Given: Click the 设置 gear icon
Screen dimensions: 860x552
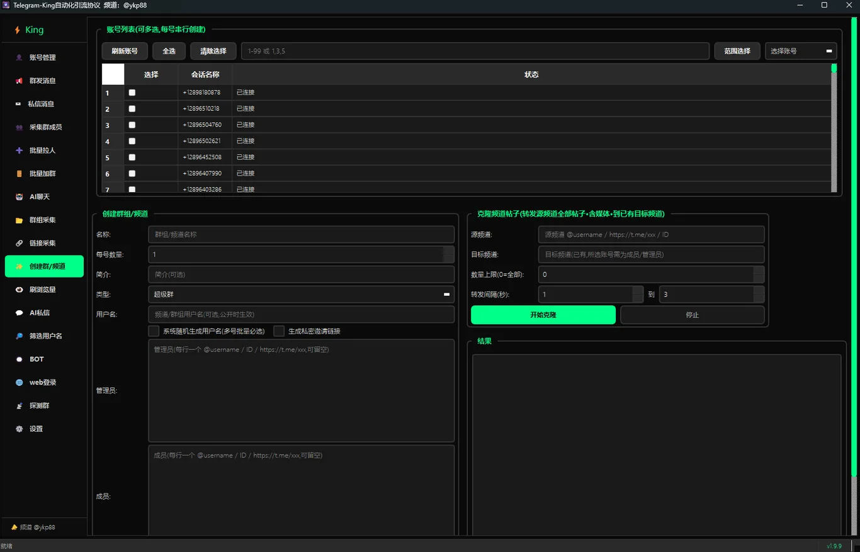Looking at the screenshot, I should [19, 429].
